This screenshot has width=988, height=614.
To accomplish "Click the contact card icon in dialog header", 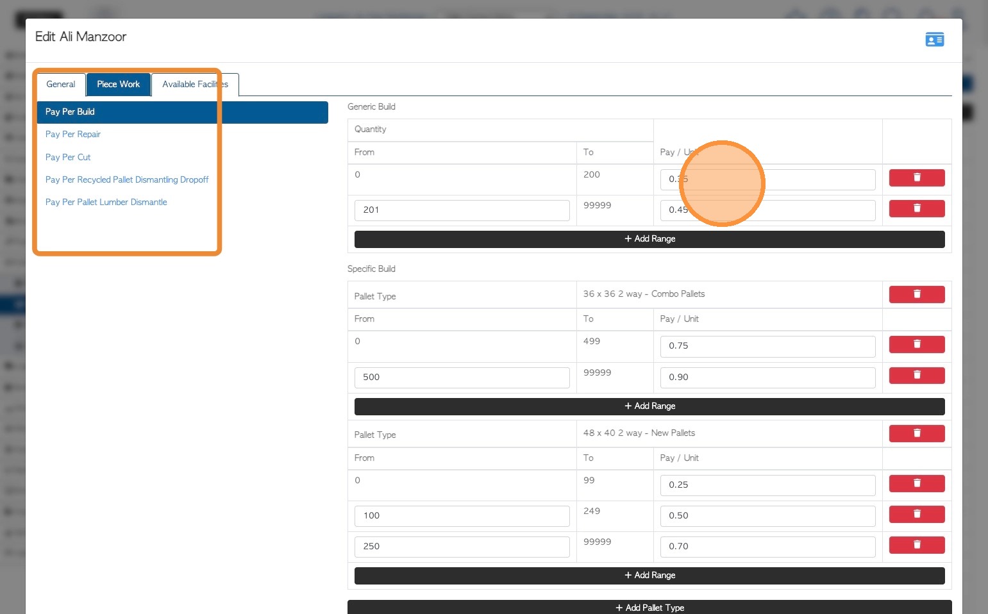I will point(934,40).
